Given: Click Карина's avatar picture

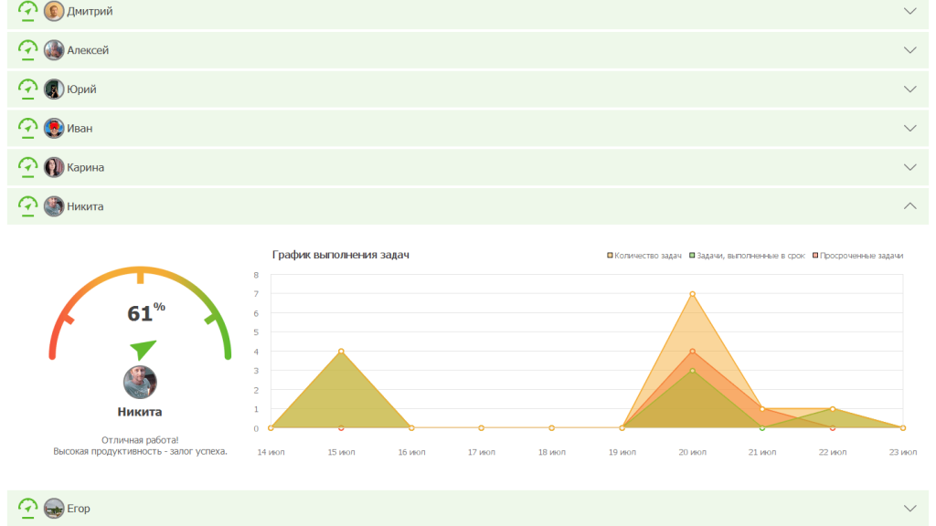Looking at the screenshot, I should click(x=54, y=167).
